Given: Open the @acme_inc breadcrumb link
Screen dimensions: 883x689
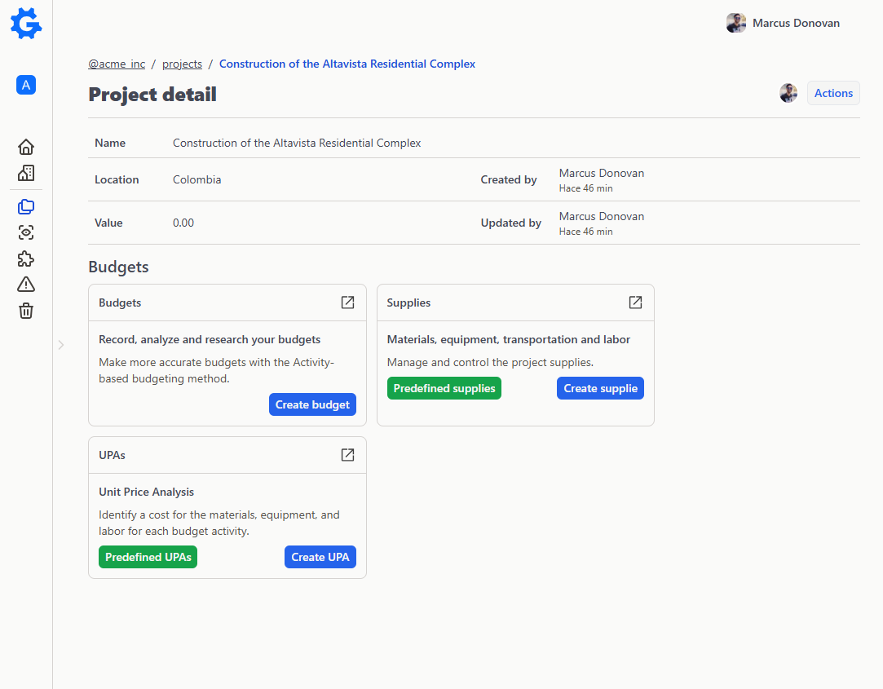Looking at the screenshot, I should pyautogui.click(x=117, y=64).
